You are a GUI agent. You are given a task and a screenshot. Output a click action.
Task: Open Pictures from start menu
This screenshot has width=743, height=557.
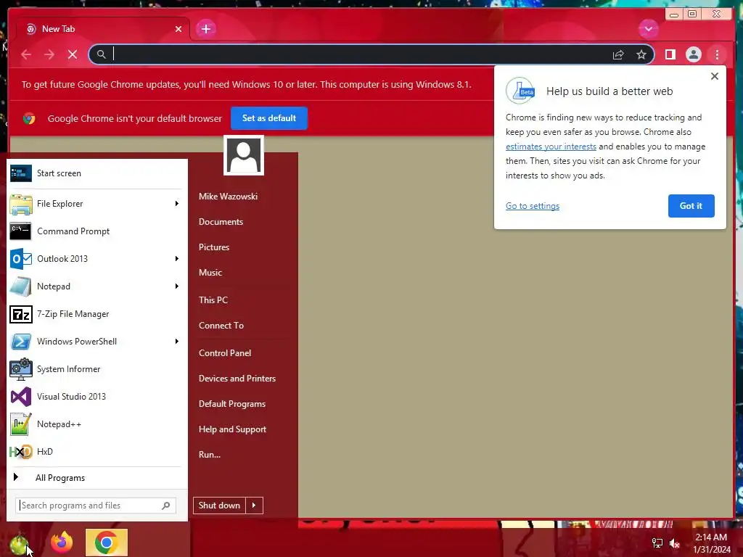pyautogui.click(x=214, y=247)
